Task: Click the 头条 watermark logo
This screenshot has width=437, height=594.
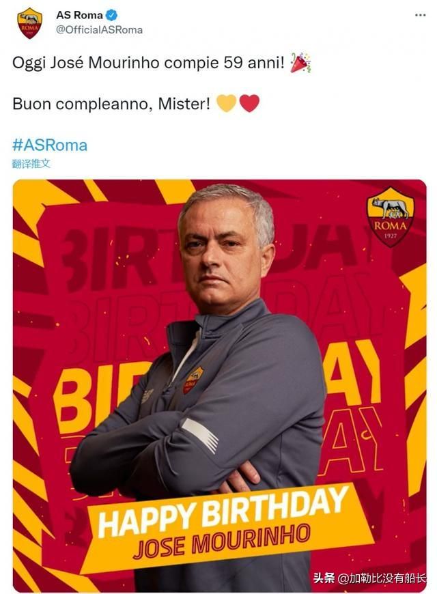Action: click(x=324, y=578)
